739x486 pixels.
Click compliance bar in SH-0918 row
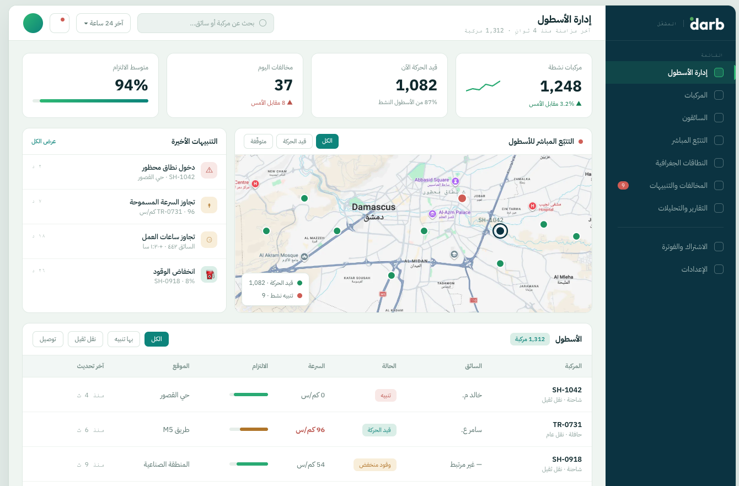249,464
